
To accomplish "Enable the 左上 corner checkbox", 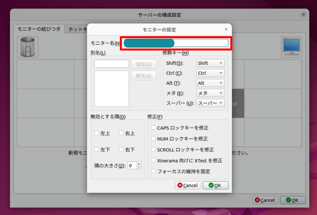I will 97,133.
